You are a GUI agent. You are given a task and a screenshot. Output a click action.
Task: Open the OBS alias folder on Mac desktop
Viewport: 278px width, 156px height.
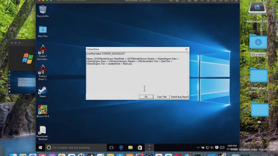[x=259, y=79]
